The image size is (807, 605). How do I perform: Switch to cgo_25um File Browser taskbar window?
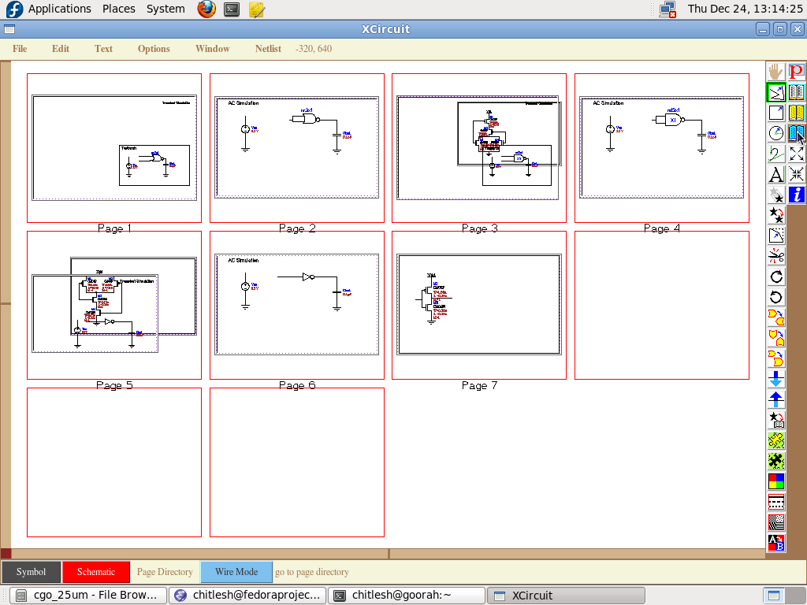(88, 596)
